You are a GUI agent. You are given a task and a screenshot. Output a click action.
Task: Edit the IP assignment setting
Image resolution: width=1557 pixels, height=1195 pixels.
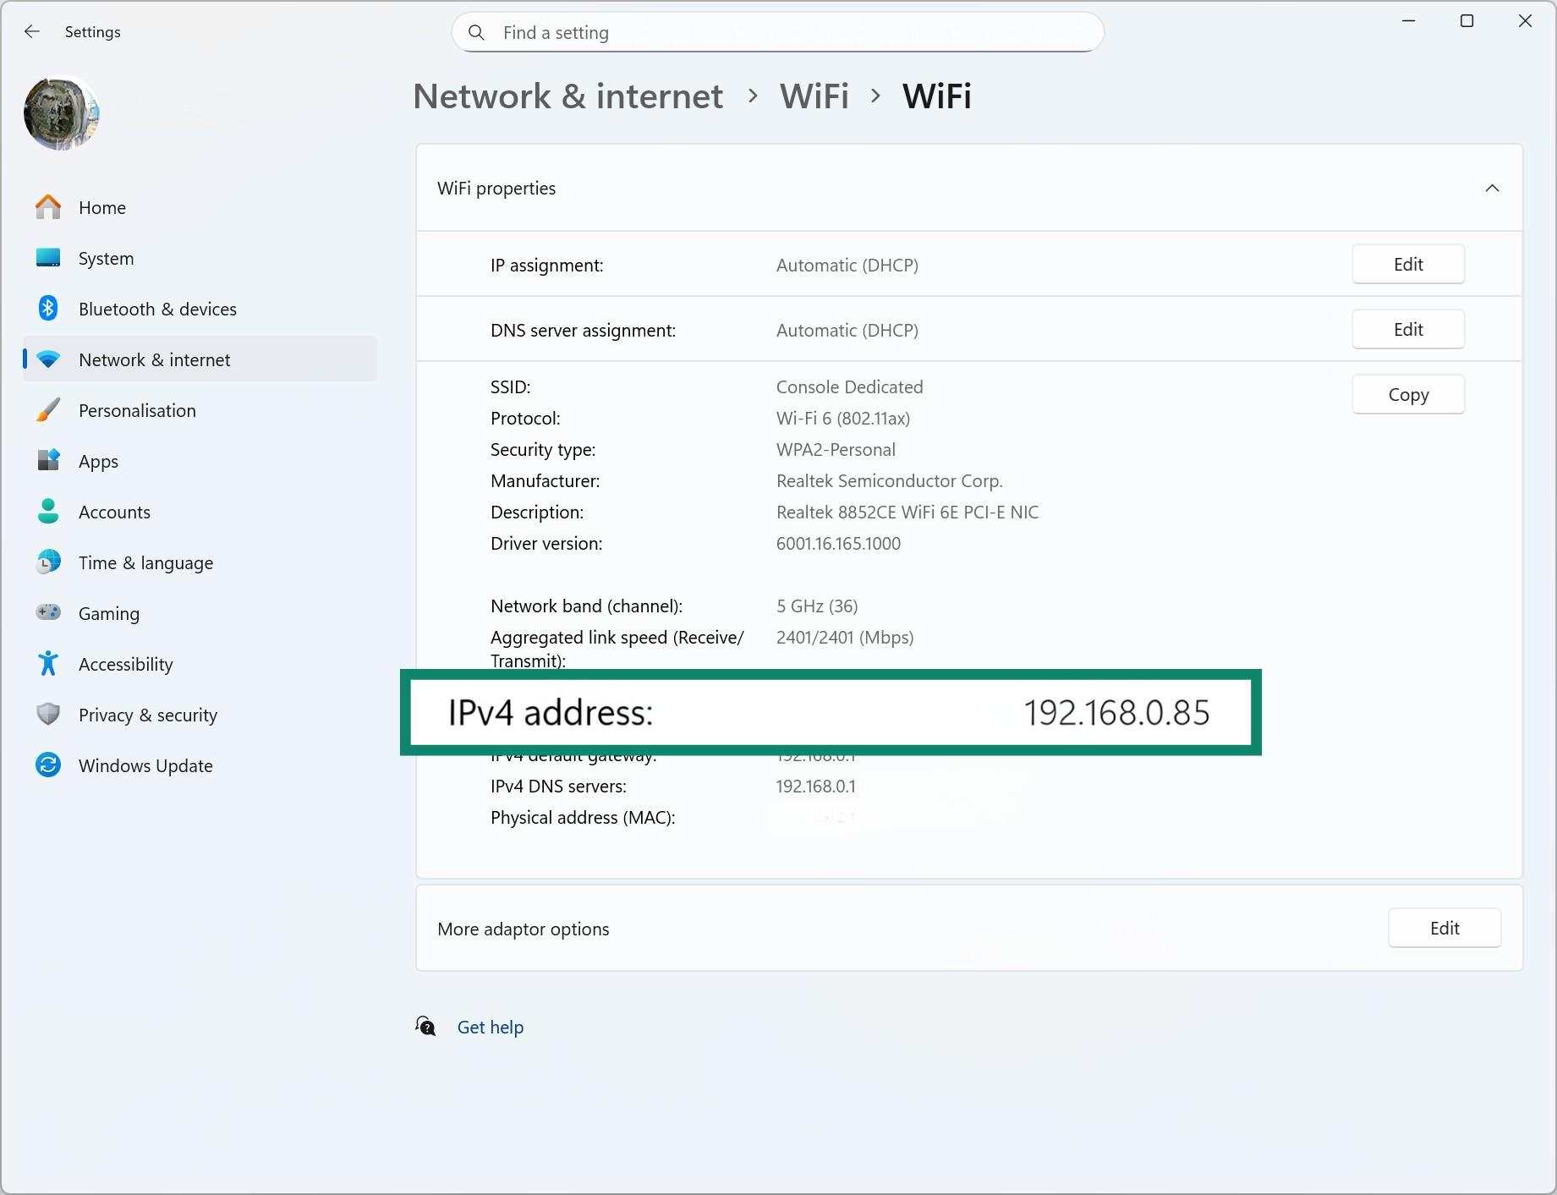click(x=1408, y=264)
